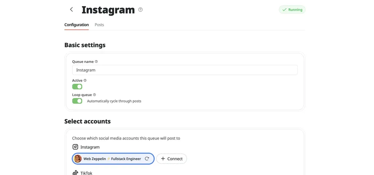
Task: Click the TikTok logo icon
Action: click(x=75, y=173)
